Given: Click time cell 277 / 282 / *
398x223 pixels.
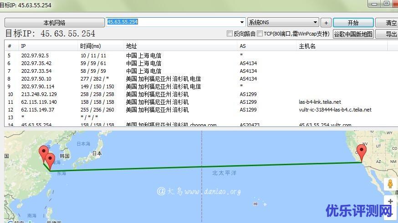Looking at the screenshot, I should pos(95,79).
